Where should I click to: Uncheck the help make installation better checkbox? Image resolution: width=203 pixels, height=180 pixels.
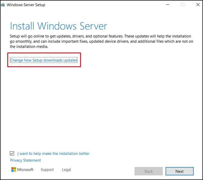tap(12, 153)
